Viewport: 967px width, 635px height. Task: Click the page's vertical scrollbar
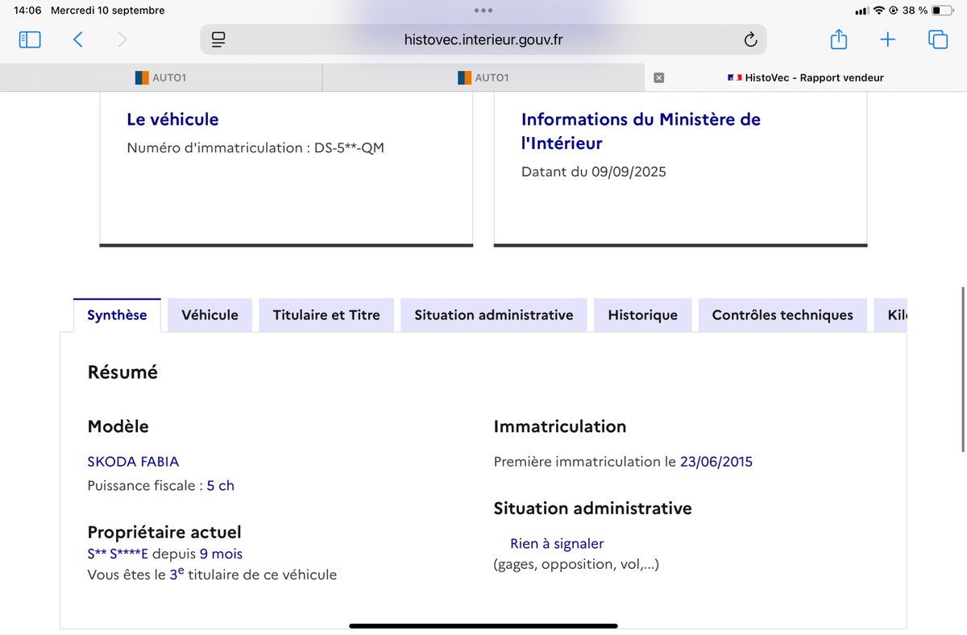pyautogui.click(x=963, y=368)
